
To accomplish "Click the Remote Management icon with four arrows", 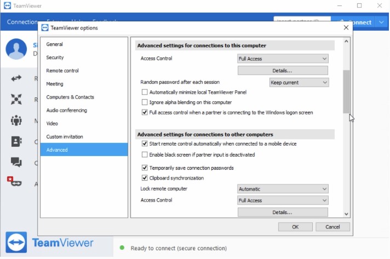I will pos(16,100).
